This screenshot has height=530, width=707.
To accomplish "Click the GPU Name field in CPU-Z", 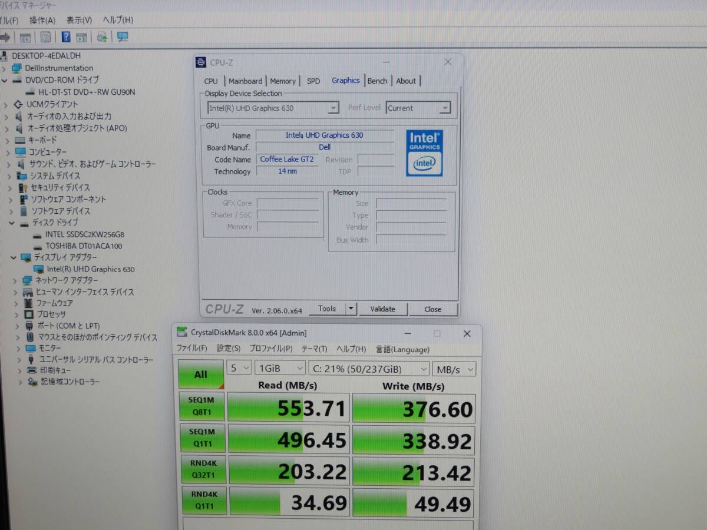I will pos(325,135).
